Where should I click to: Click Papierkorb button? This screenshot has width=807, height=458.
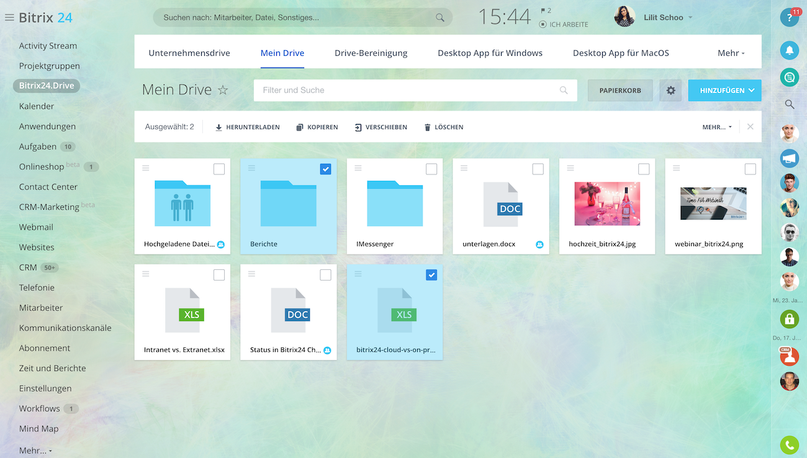coord(620,91)
